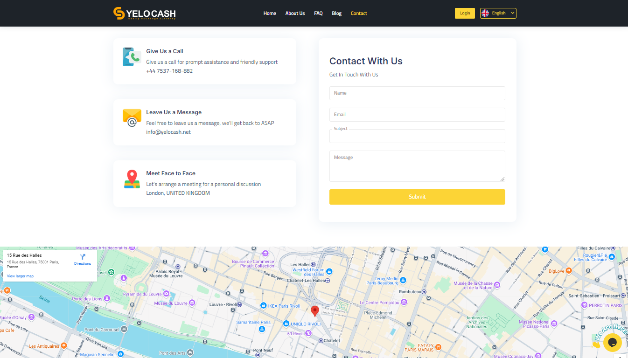The image size is (628, 358).
Task: Click the Give Us a Call heading
Action: [x=165, y=51]
